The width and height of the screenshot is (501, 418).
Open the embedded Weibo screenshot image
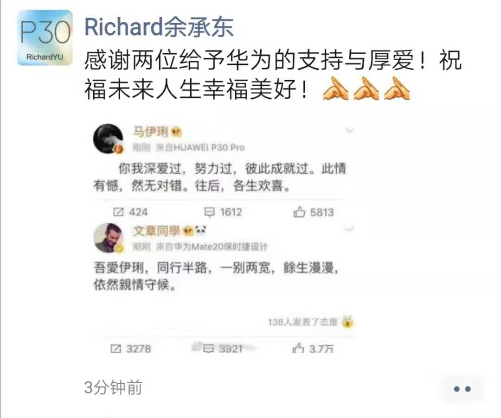click(x=222, y=240)
